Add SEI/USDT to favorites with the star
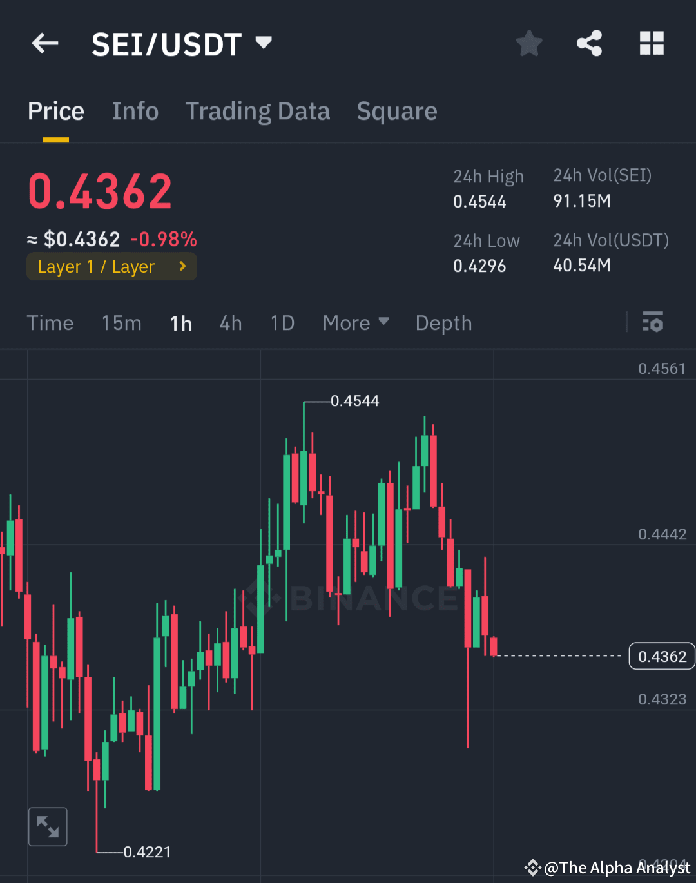 528,43
